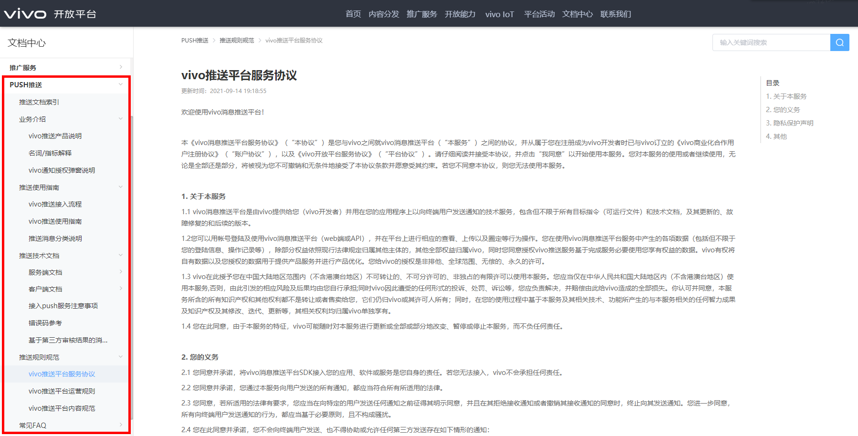Open vivo推送使用指南 in sidebar
Viewport: 858px width, 436px height.
pos(55,221)
